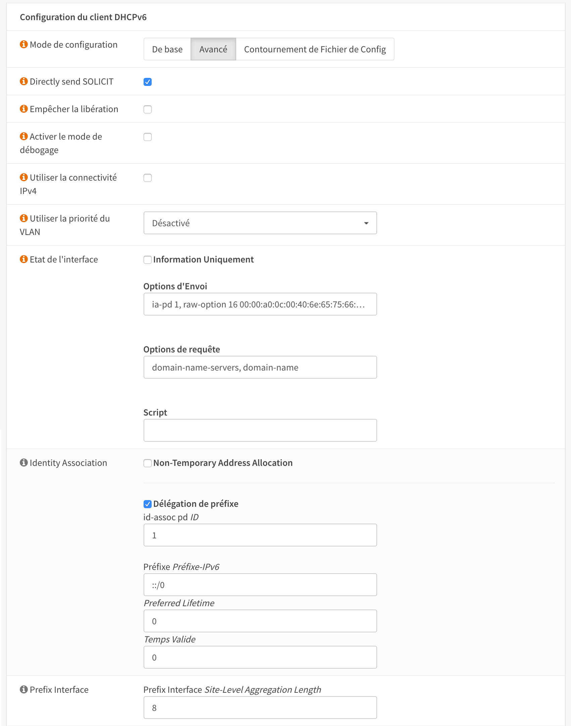Viewport: 571px width, 726px height.
Task: Open help icon for Activer le mode de débogage
Action: point(23,136)
